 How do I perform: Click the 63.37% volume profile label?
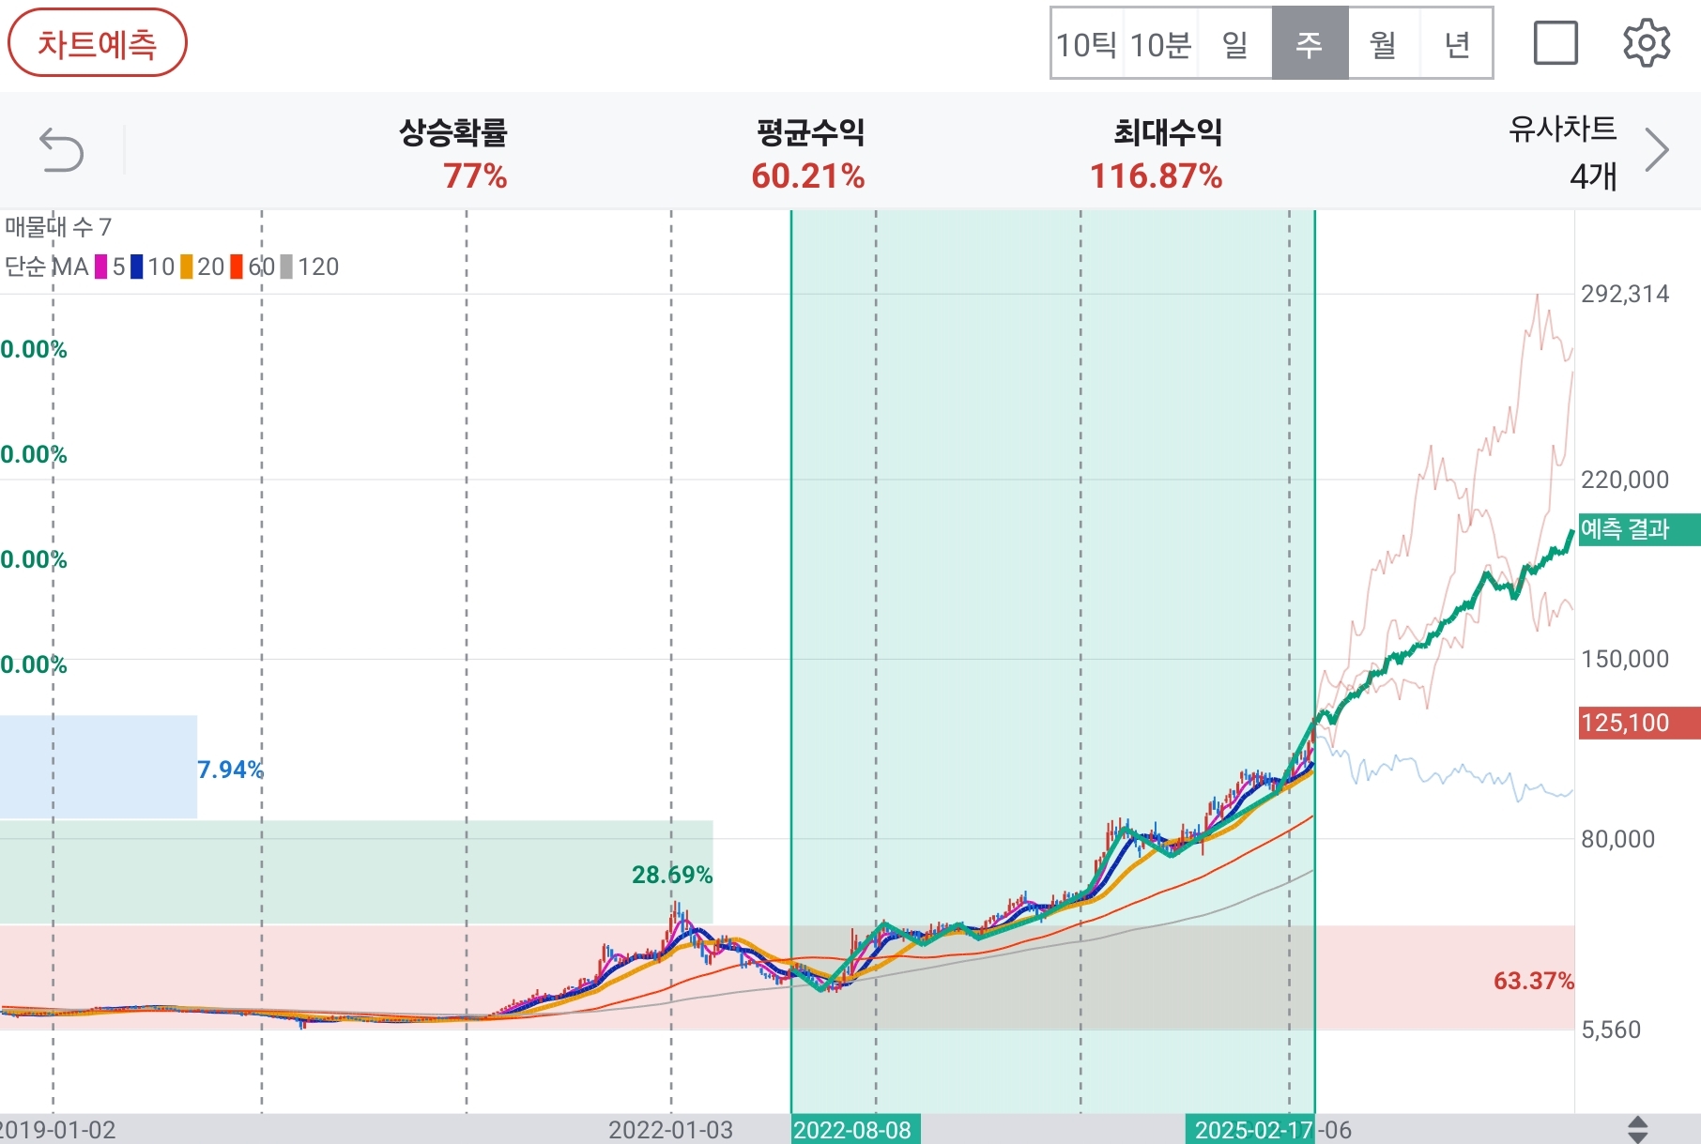pos(1533,981)
